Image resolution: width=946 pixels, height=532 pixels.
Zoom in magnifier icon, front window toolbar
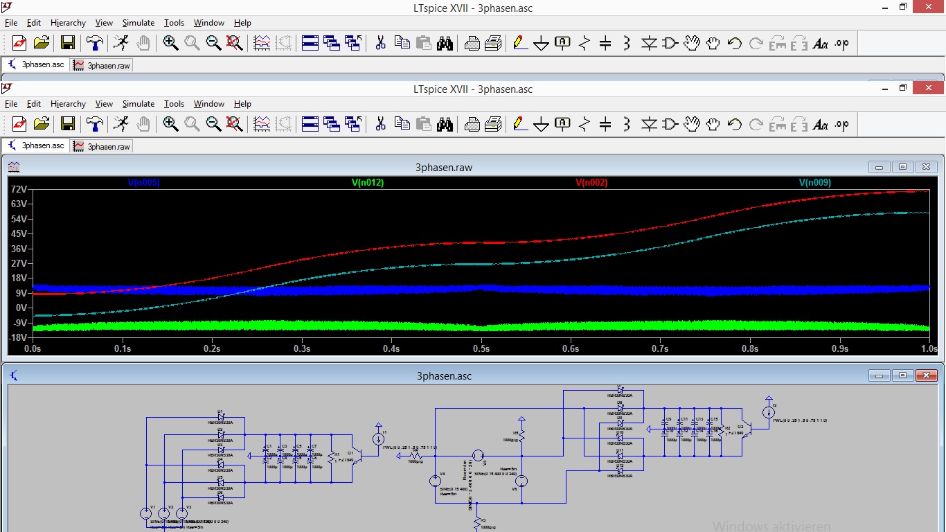pyautogui.click(x=170, y=125)
